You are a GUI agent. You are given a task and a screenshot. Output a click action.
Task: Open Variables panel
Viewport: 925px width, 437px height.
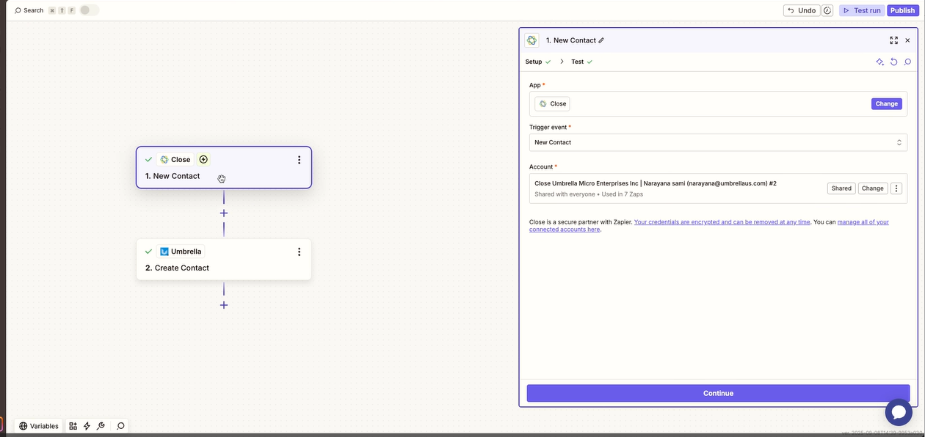[x=39, y=426]
